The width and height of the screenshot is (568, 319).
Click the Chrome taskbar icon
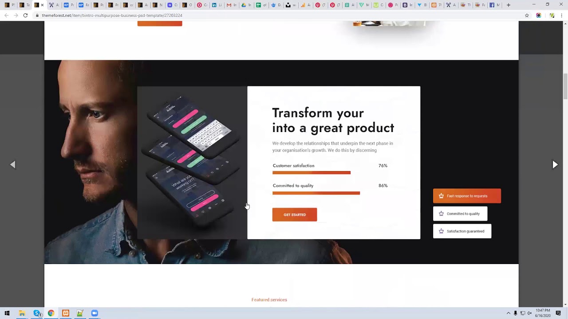51,313
